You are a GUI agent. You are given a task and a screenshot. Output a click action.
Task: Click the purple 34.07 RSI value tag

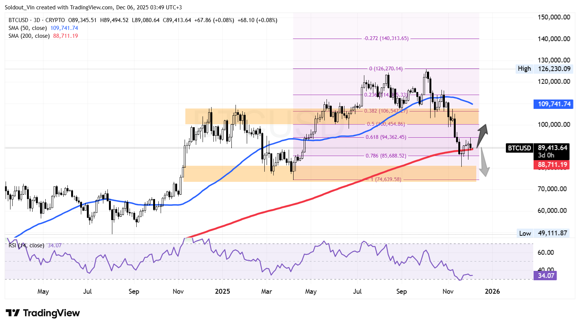click(x=546, y=276)
